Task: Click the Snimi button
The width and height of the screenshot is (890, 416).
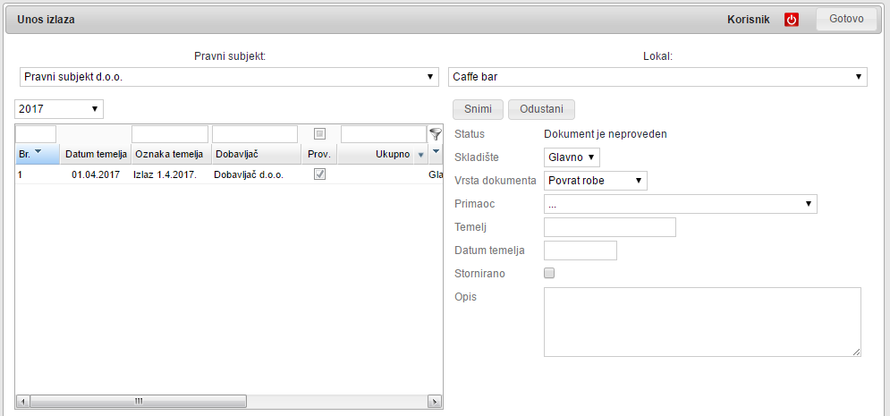Action: 479,109
